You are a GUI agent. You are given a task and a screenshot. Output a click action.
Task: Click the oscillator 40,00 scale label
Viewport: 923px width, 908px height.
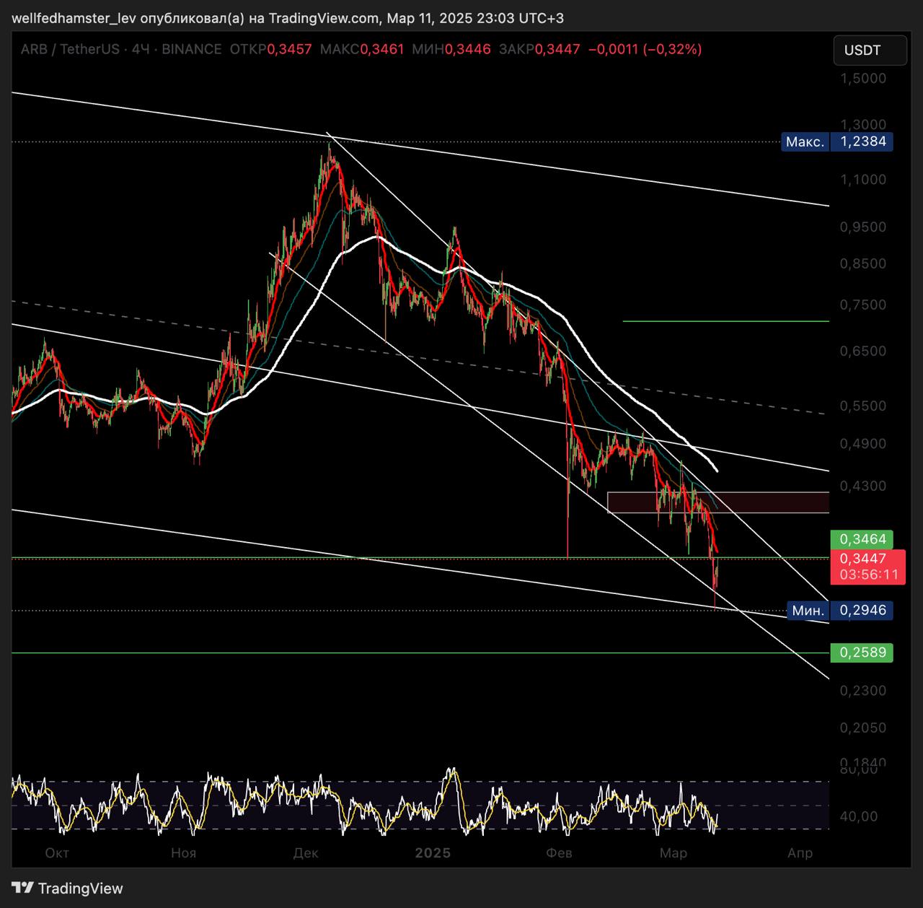coord(860,816)
